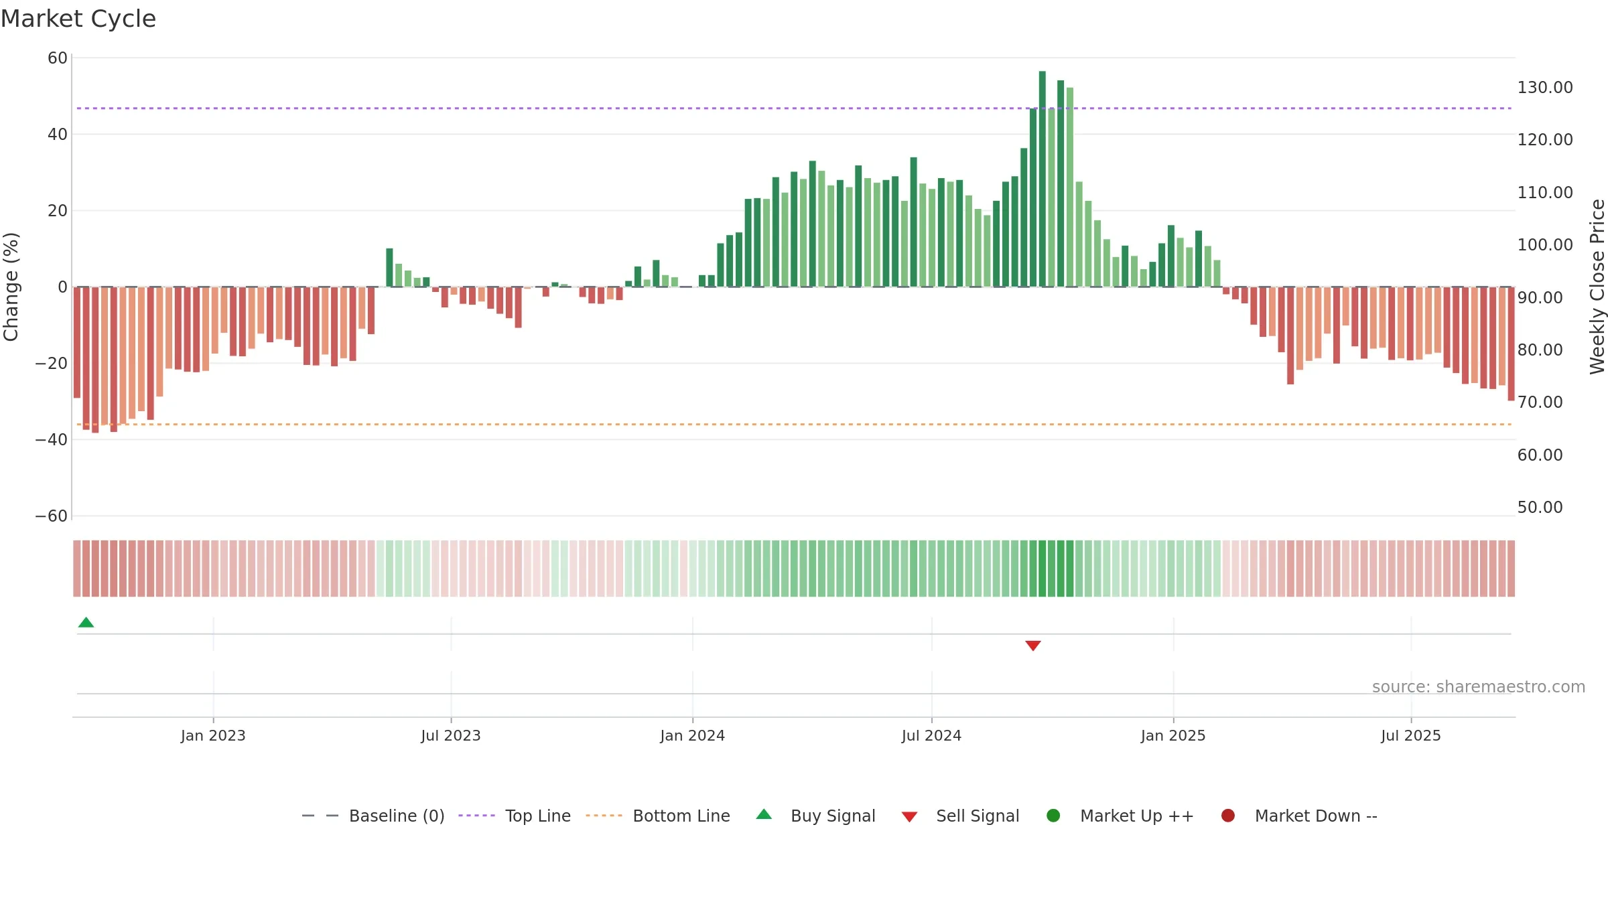Click the 70.00 price axis value
This screenshot has height=904, width=1608.
[1540, 402]
